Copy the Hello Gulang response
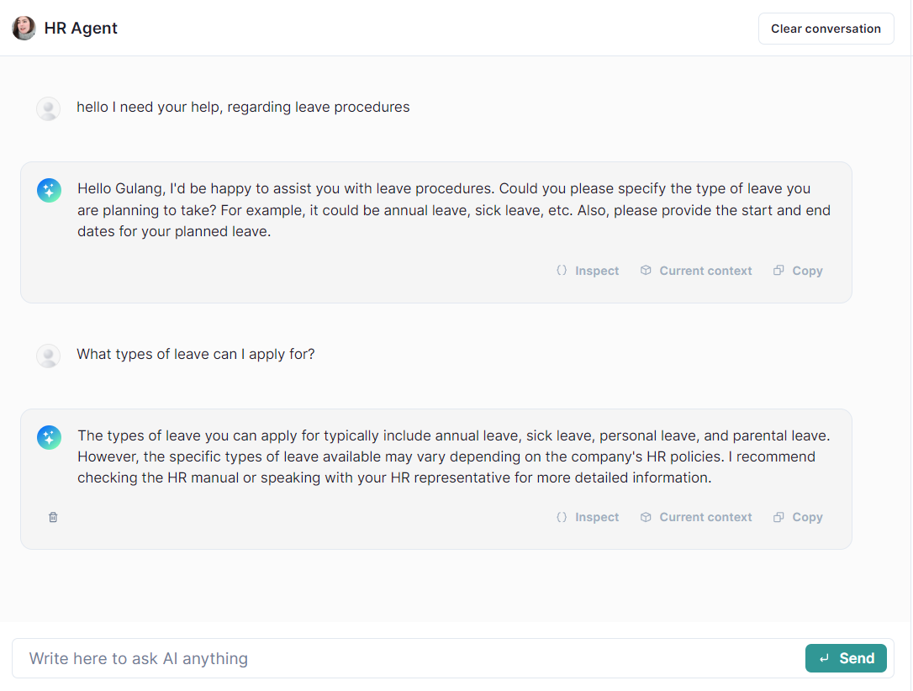This screenshot has height=691, width=913. pyautogui.click(x=798, y=271)
